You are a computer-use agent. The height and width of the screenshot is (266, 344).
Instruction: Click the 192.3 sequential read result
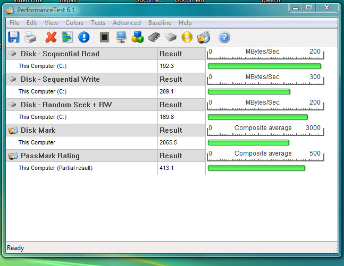[167, 66]
